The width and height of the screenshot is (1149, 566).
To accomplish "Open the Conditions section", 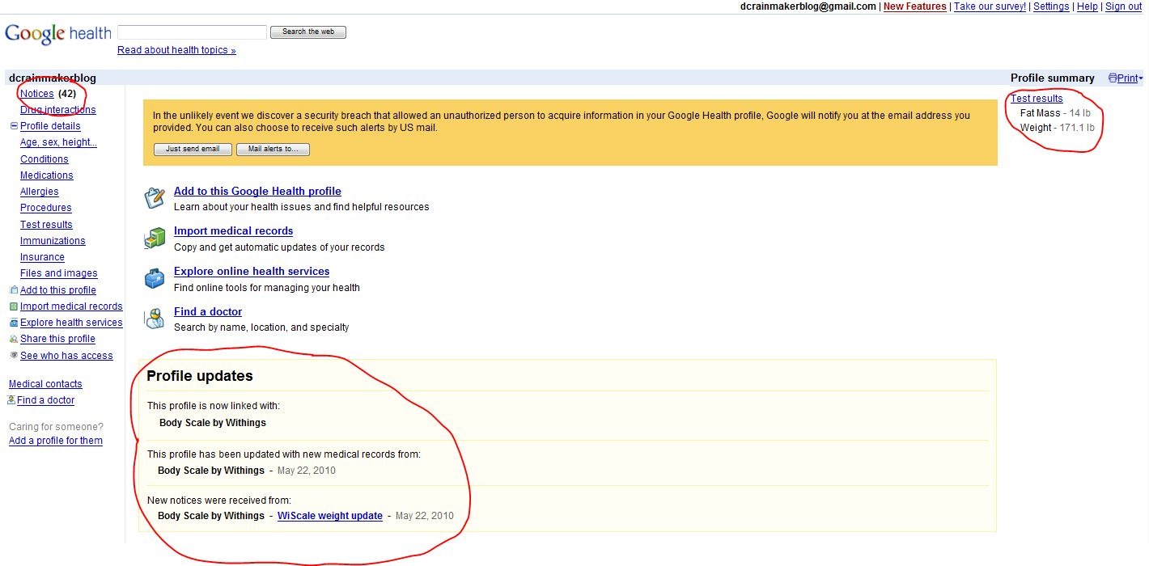I will click(x=45, y=159).
